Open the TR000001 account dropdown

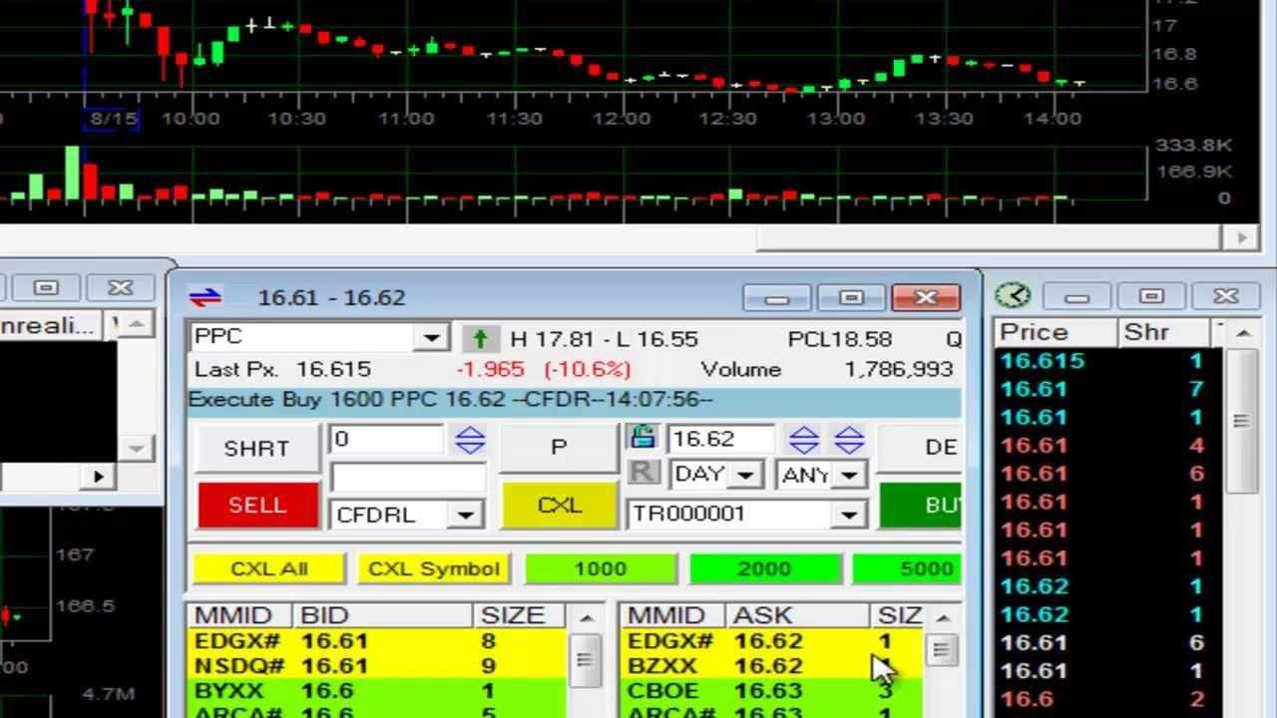click(848, 515)
